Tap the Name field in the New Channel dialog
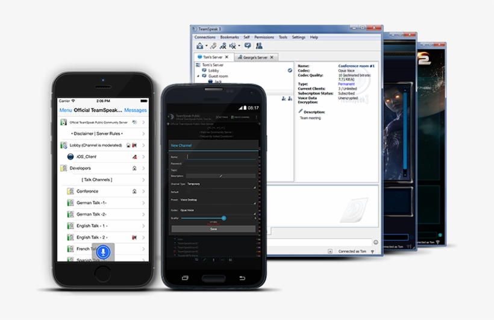The height and width of the screenshot is (320, 494). click(x=221, y=157)
